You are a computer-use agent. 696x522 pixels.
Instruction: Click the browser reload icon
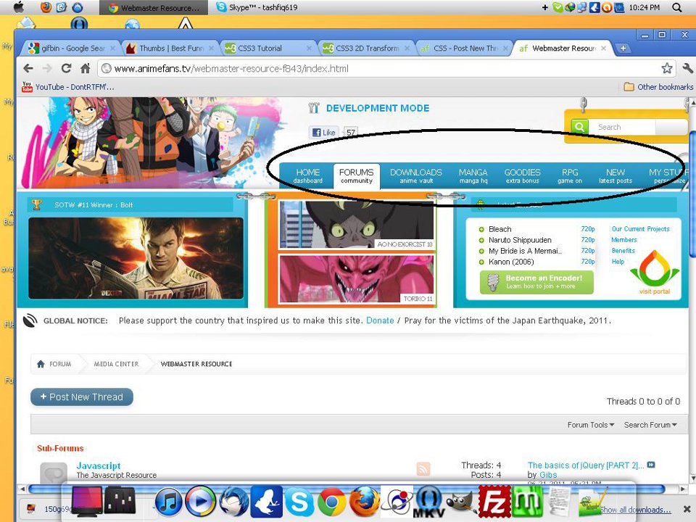pos(66,68)
